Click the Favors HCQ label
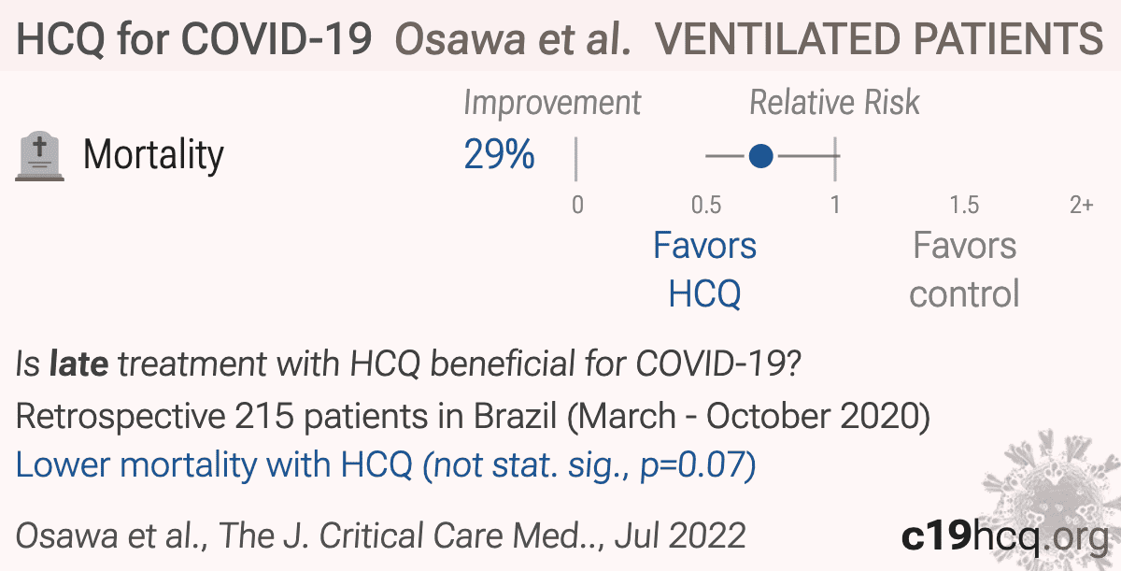The width and height of the screenshot is (1121, 571). [x=705, y=270]
